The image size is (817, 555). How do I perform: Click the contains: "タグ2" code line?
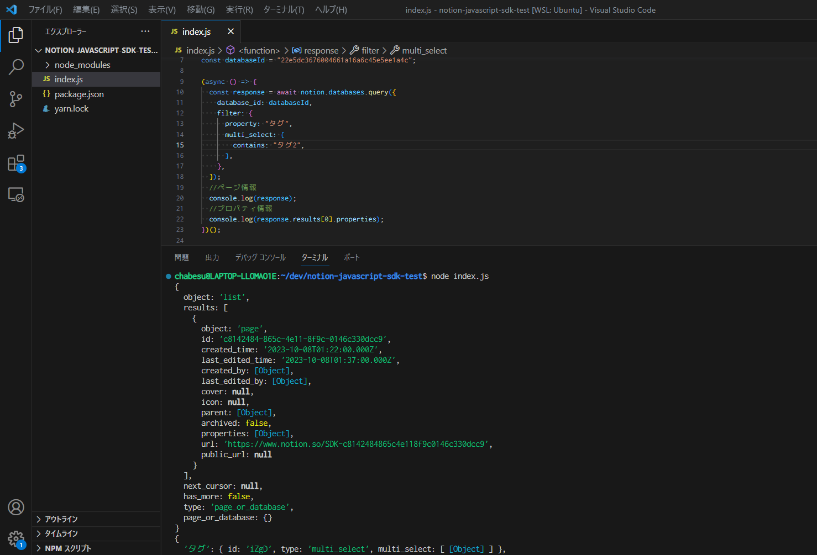pos(268,145)
